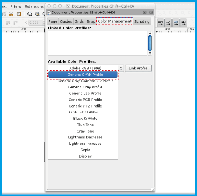Click the second curved arrow toolbar icon

point(168,23)
